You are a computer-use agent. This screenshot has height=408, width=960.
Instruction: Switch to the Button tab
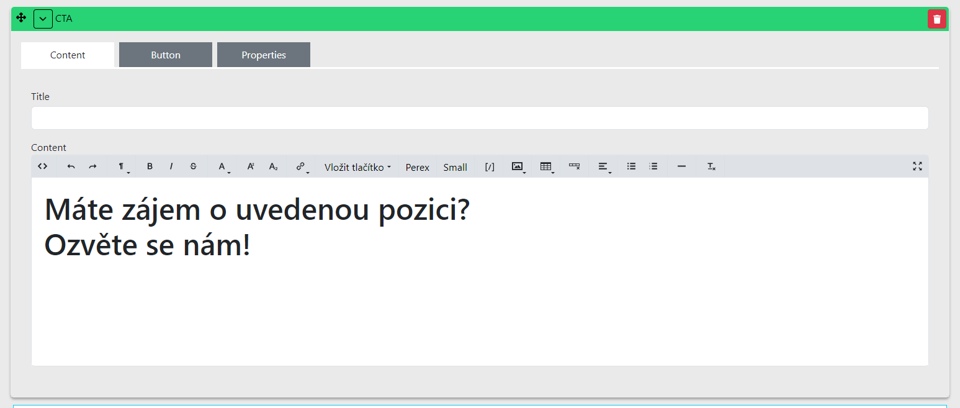click(x=166, y=55)
